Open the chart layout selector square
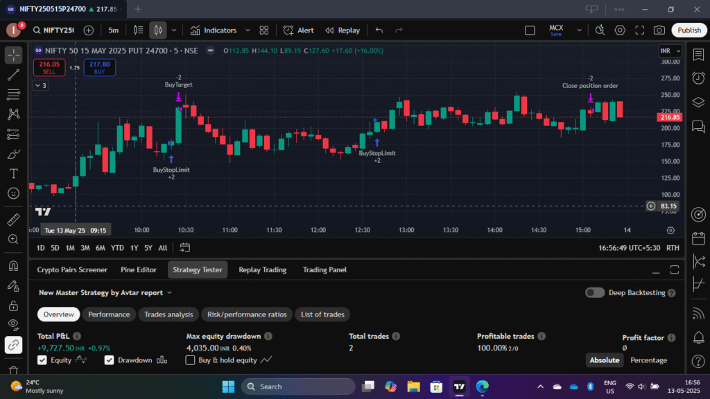 [x=530, y=30]
